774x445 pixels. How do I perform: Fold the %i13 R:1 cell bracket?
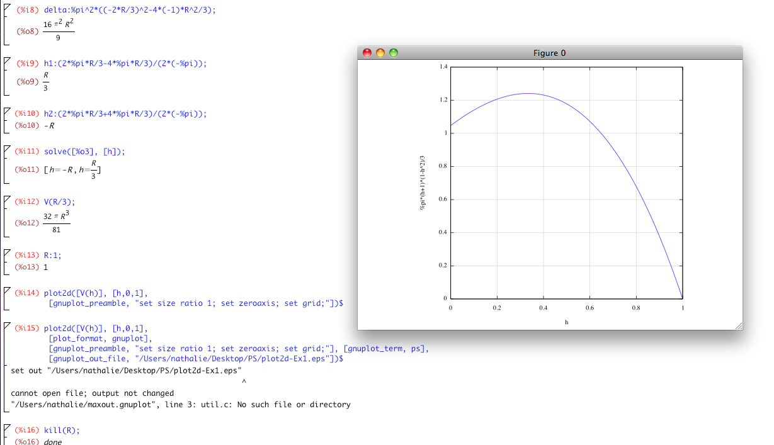pyautogui.click(x=6, y=252)
